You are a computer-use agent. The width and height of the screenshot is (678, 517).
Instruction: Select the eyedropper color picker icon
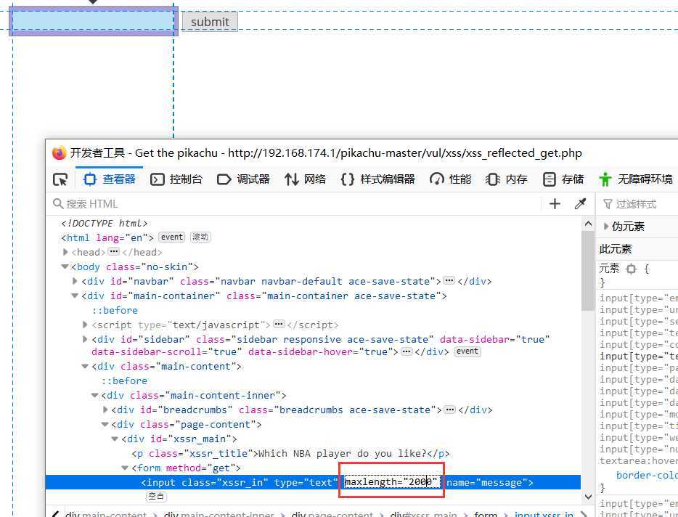[x=580, y=204]
